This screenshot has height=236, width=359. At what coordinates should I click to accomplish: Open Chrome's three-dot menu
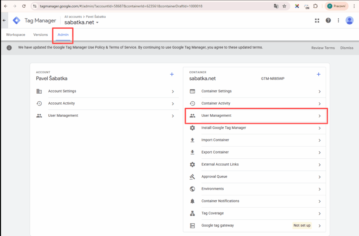pyautogui.click(x=354, y=6)
